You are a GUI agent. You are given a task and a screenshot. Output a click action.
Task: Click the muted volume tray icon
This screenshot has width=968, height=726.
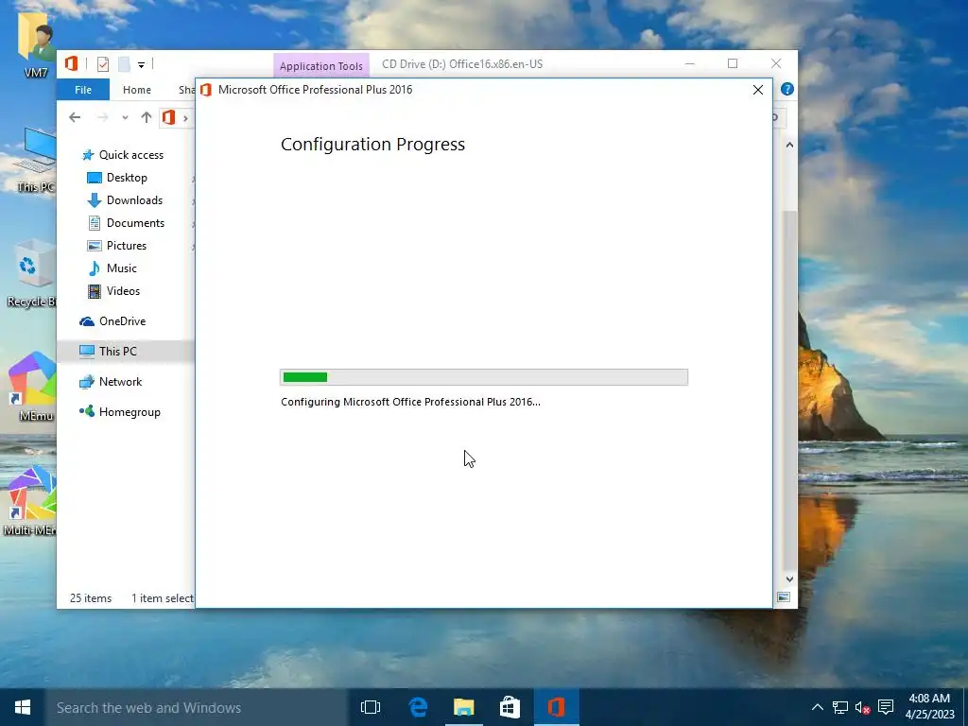[863, 707]
